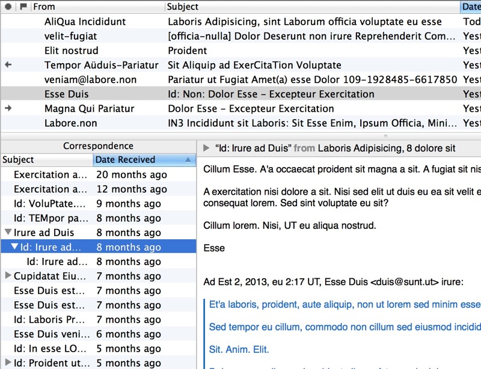Select Exercitation a… from 20 months ago

[x=98, y=174]
